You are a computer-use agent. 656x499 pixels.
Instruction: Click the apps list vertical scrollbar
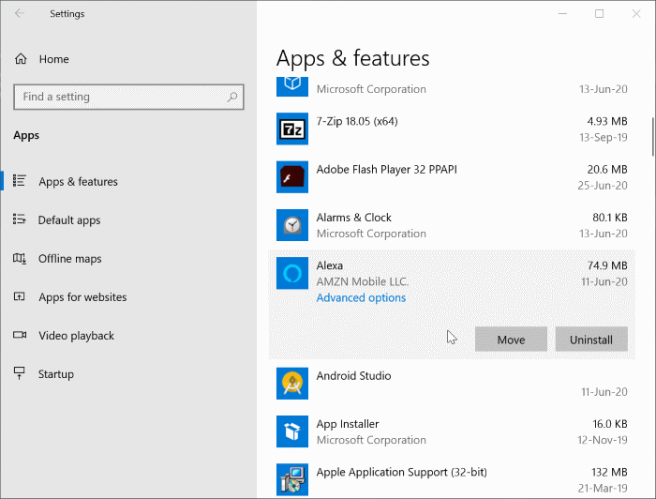pos(652,137)
